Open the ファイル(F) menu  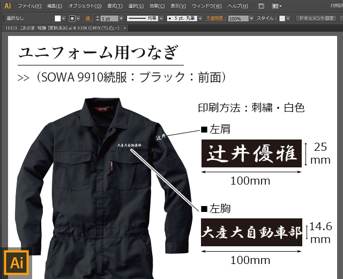click(x=29, y=6)
